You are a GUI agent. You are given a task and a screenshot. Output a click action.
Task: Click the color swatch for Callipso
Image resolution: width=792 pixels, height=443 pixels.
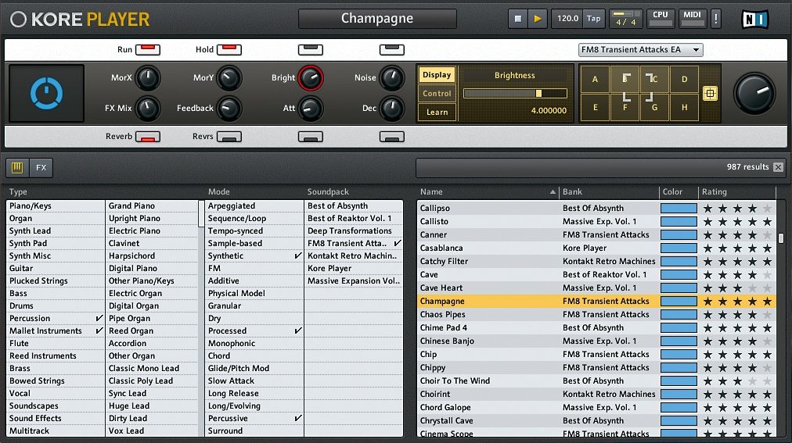pos(679,208)
